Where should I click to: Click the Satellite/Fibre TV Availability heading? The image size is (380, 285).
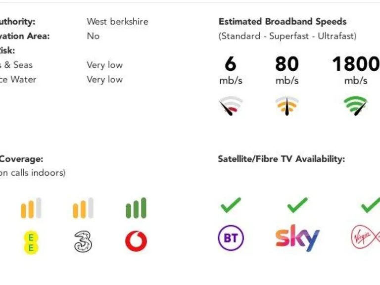tap(281, 159)
